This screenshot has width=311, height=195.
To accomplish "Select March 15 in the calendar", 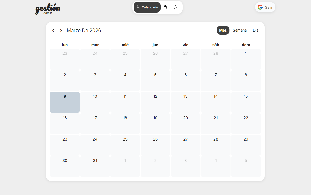I will tap(246, 102).
